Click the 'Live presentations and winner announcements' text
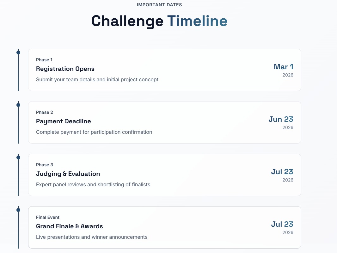The height and width of the screenshot is (253, 337). click(92, 237)
